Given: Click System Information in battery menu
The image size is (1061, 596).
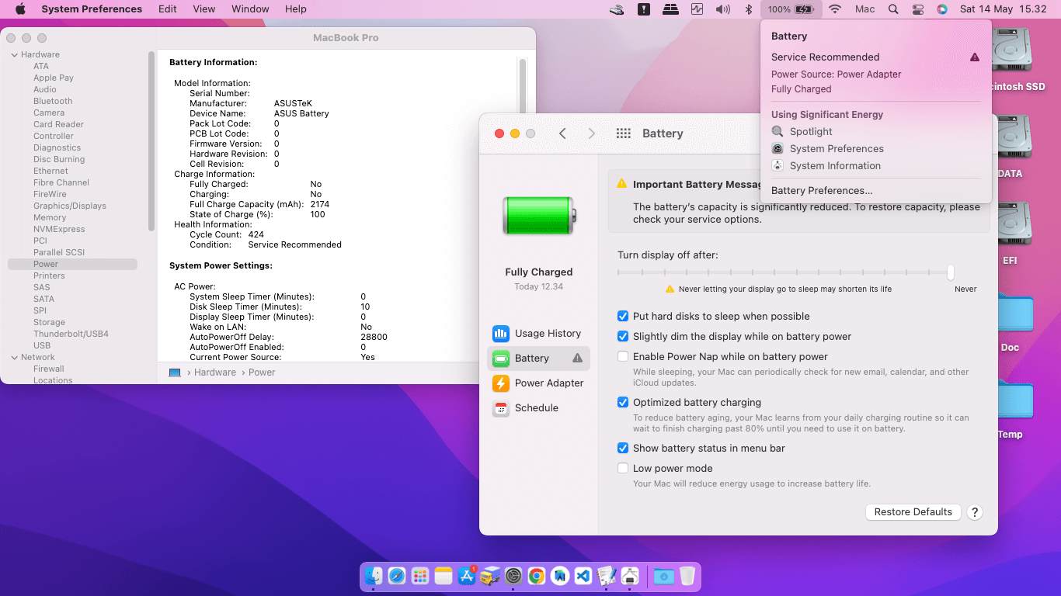Looking at the screenshot, I should 835,166.
